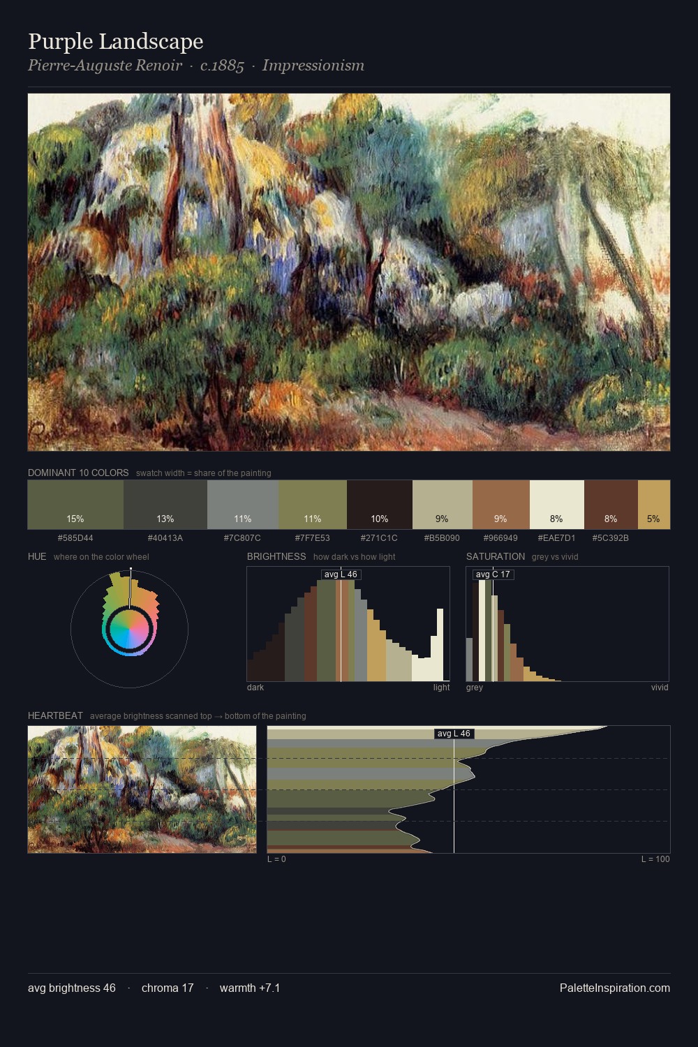Viewport: 698px width, 1047px height.
Task: Click the 'dark' brightness axis label
Action: click(x=255, y=688)
